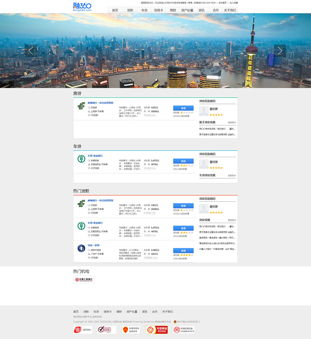The width and height of the screenshot is (311, 339).
Task: Click the 可信网站 身份验证 badge
Action: 156,330
